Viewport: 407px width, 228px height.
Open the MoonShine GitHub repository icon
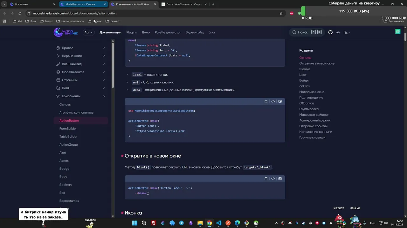click(x=330, y=32)
